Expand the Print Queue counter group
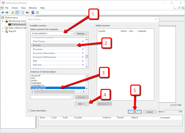The height and width of the screenshot is (133, 185). pos(83,41)
